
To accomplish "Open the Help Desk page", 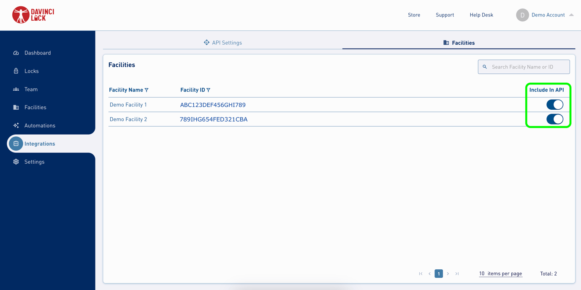I will 481,15.
